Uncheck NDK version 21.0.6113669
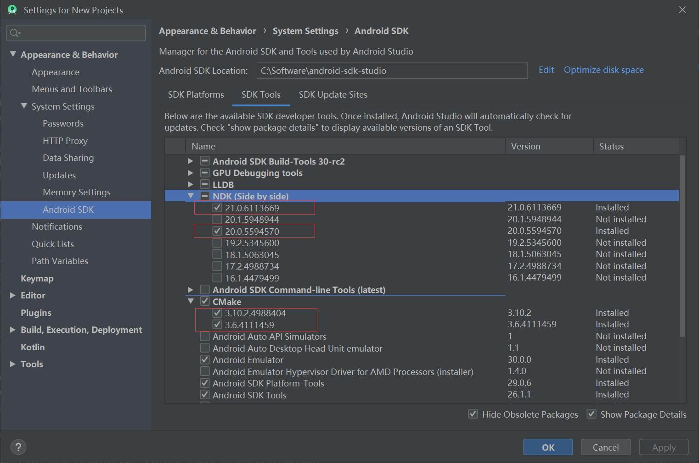Screen dimensions: 699x463 point(217,207)
